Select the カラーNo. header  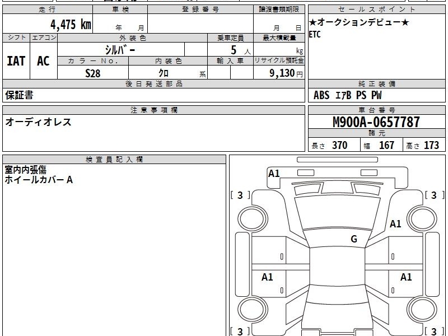pos(93,61)
